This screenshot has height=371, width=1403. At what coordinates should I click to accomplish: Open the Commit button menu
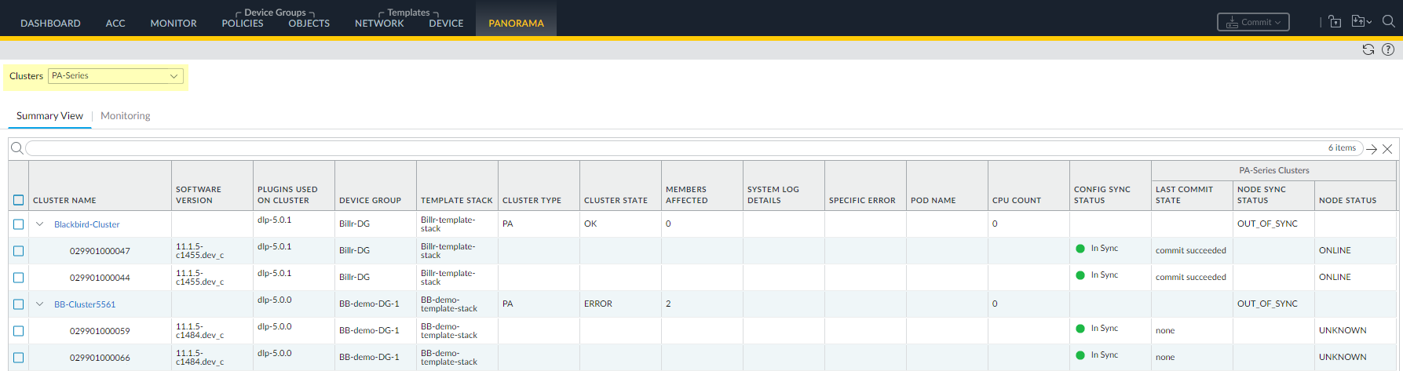pyautogui.click(x=1253, y=22)
